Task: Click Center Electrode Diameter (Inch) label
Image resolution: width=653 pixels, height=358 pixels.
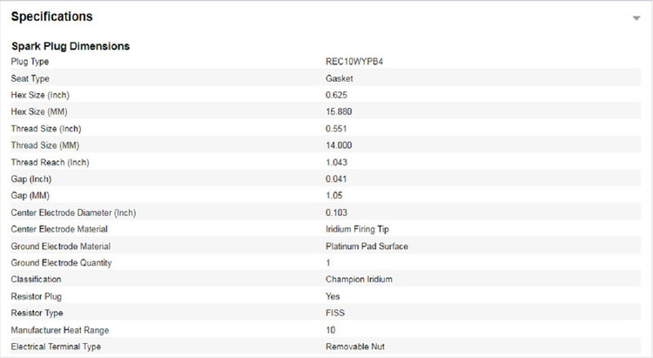Action: 73,213
